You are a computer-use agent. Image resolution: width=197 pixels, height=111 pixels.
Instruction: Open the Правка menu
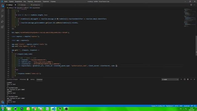11,2
